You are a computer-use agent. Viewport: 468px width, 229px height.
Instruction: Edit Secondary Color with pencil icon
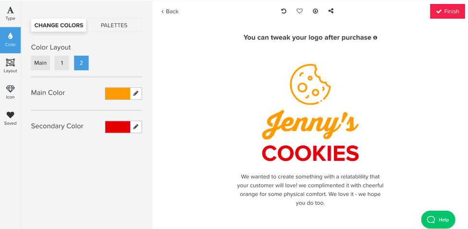[x=136, y=127]
